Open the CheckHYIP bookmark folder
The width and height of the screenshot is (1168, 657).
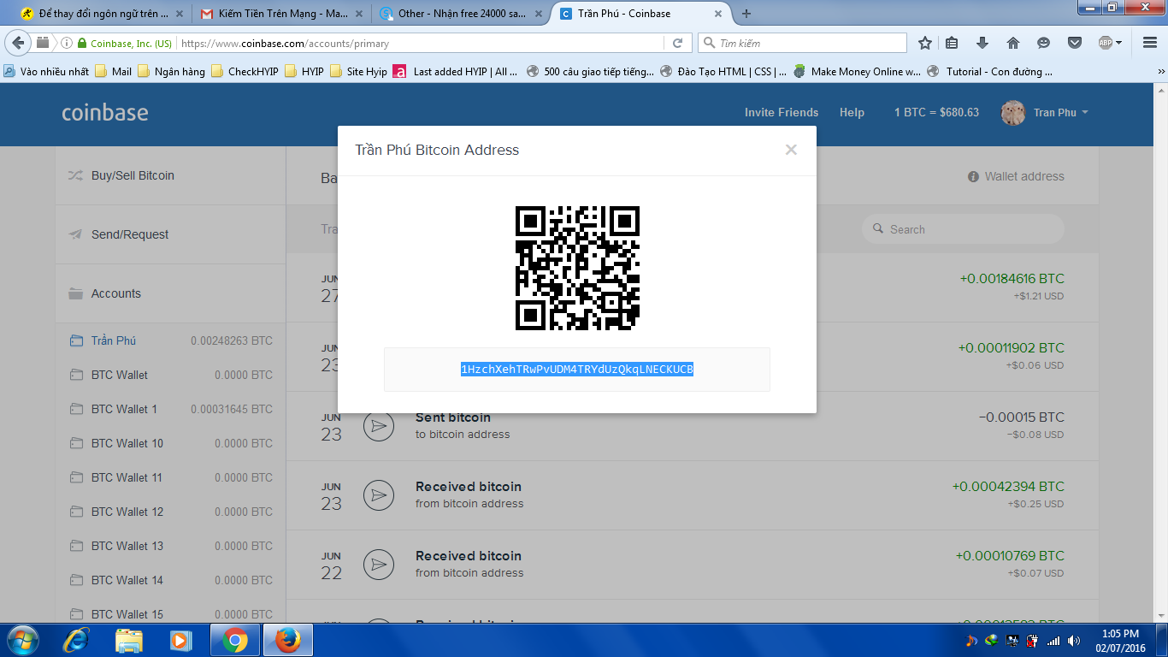click(x=245, y=72)
